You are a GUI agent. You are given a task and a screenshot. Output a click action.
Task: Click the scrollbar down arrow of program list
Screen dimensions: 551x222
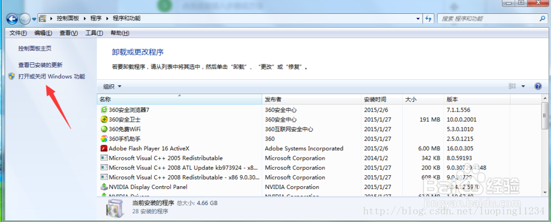[x=545, y=192]
